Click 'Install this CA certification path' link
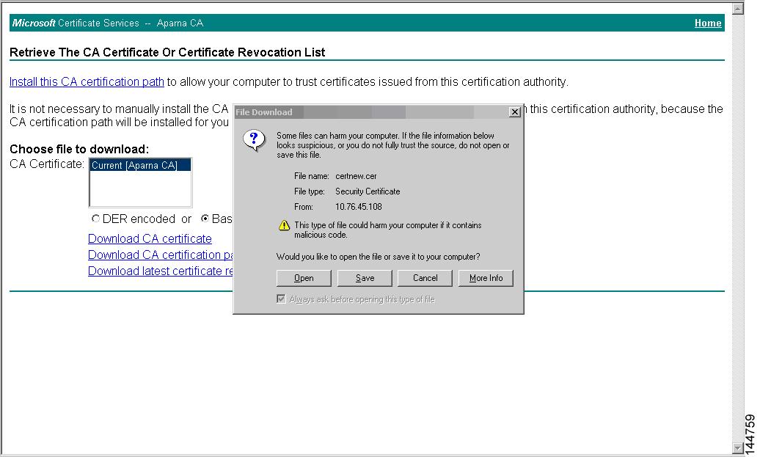Viewport: 760px width, 457px height. [x=86, y=81]
